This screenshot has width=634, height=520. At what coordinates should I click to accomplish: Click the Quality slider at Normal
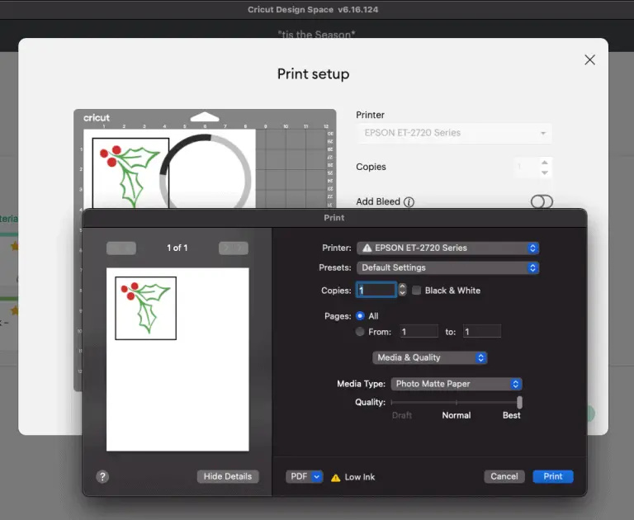point(456,402)
